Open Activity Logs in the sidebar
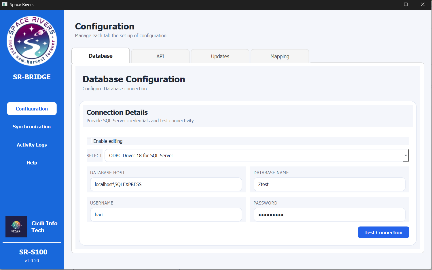This screenshot has height=270, width=432. pos(32,145)
